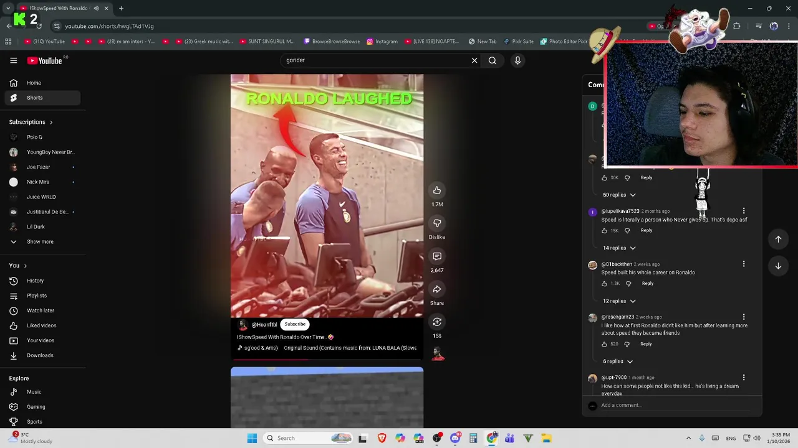Open options for rosengarn23 comment
The image size is (798, 448).
point(743,317)
